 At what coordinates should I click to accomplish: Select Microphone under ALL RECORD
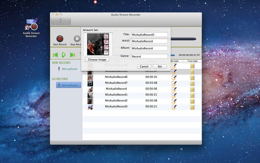[69, 85]
